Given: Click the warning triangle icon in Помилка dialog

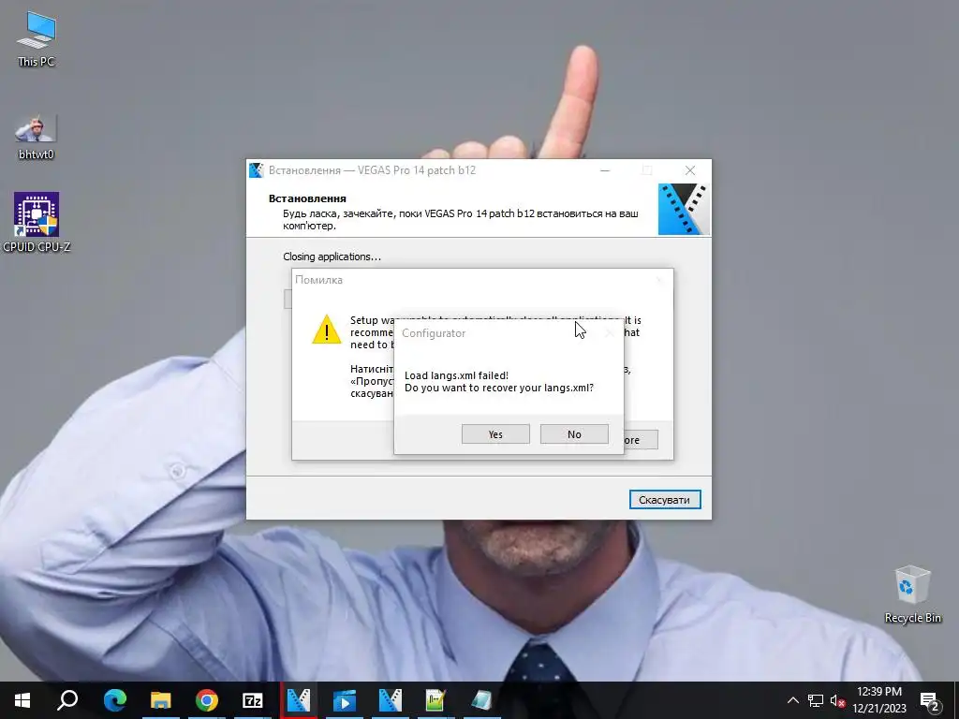Looking at the screenshot, I should 327,330.
